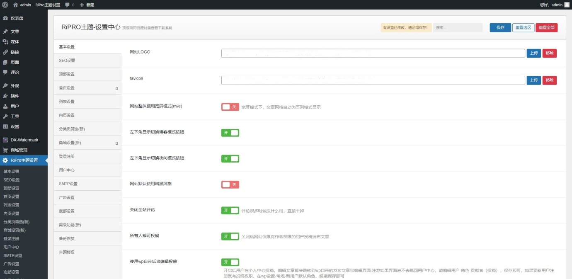Viewport: 572px width, 279px height.
Task: Open the 页面 pages icon in the sidebar
Action: point(5,62)
